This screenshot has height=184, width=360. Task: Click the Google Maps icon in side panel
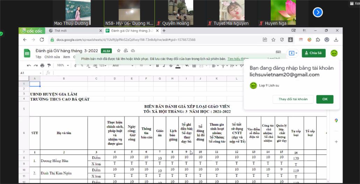[336, 120]
